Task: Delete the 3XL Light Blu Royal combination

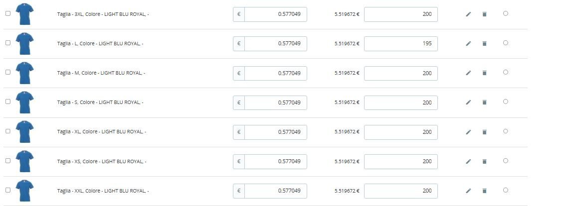Action: click(484, 14)
